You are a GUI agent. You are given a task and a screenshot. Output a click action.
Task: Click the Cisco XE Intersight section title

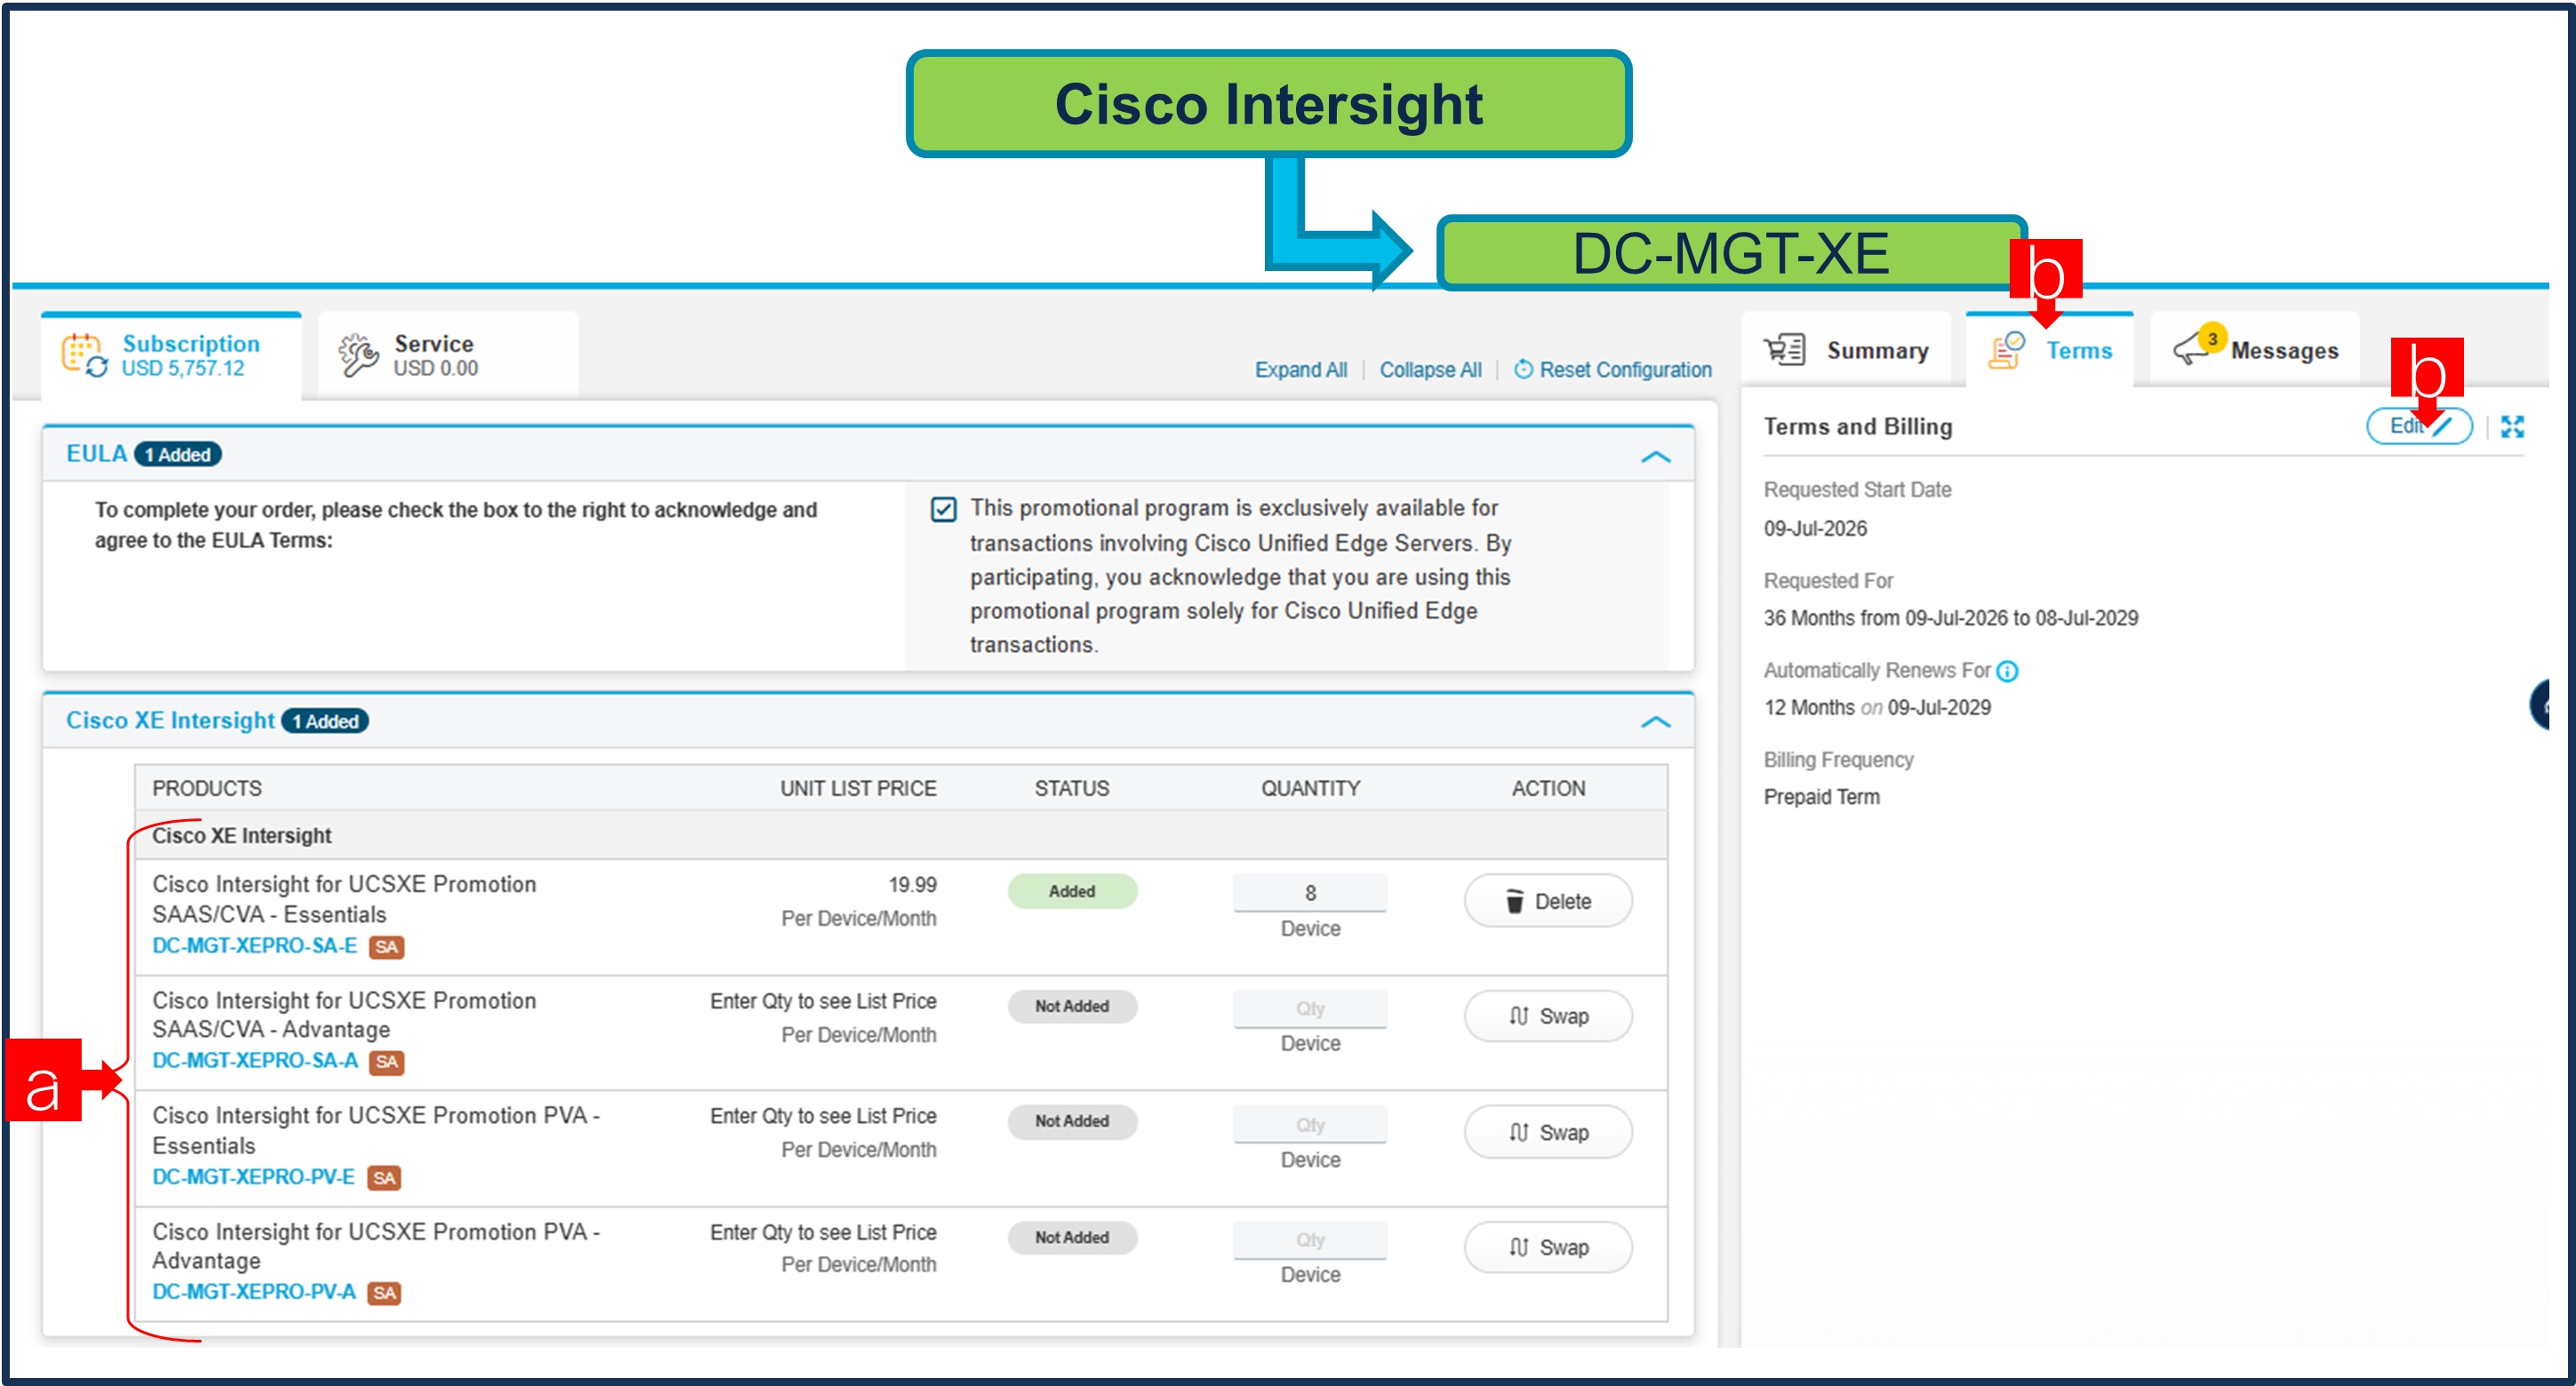(x=170, y=721)
